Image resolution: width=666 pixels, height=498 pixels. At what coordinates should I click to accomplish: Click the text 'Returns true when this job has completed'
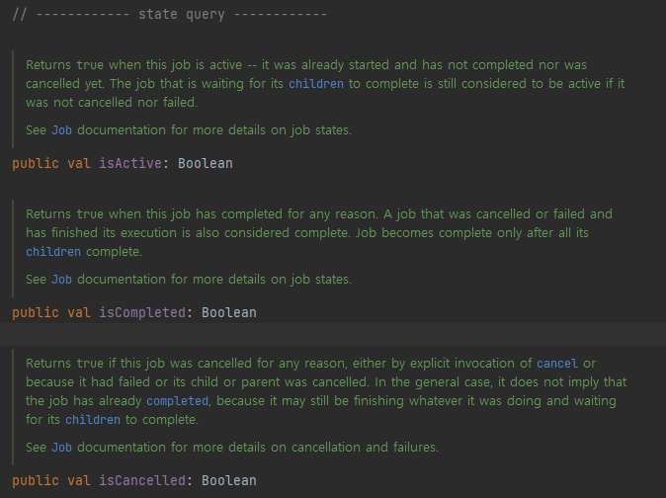pyautogui.click(x=154, y=214)
